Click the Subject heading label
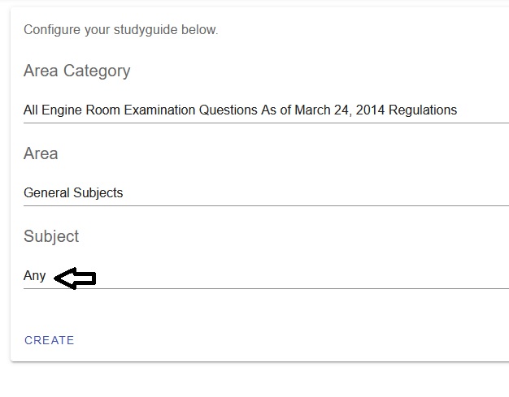 point(51,236)
